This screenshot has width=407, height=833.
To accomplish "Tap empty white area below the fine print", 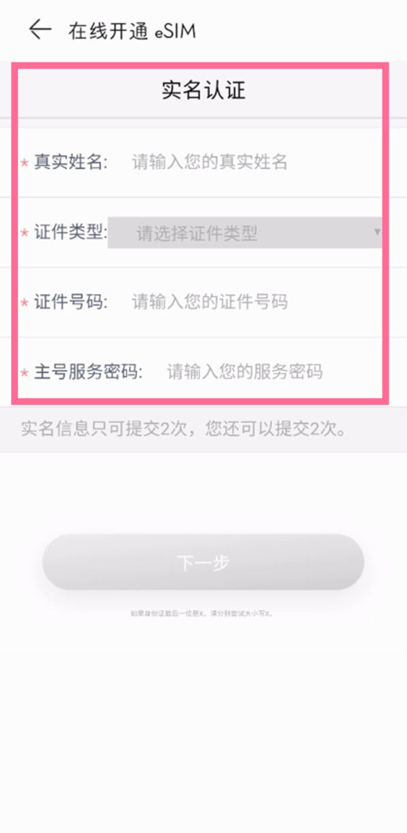I will click(203, 733).
